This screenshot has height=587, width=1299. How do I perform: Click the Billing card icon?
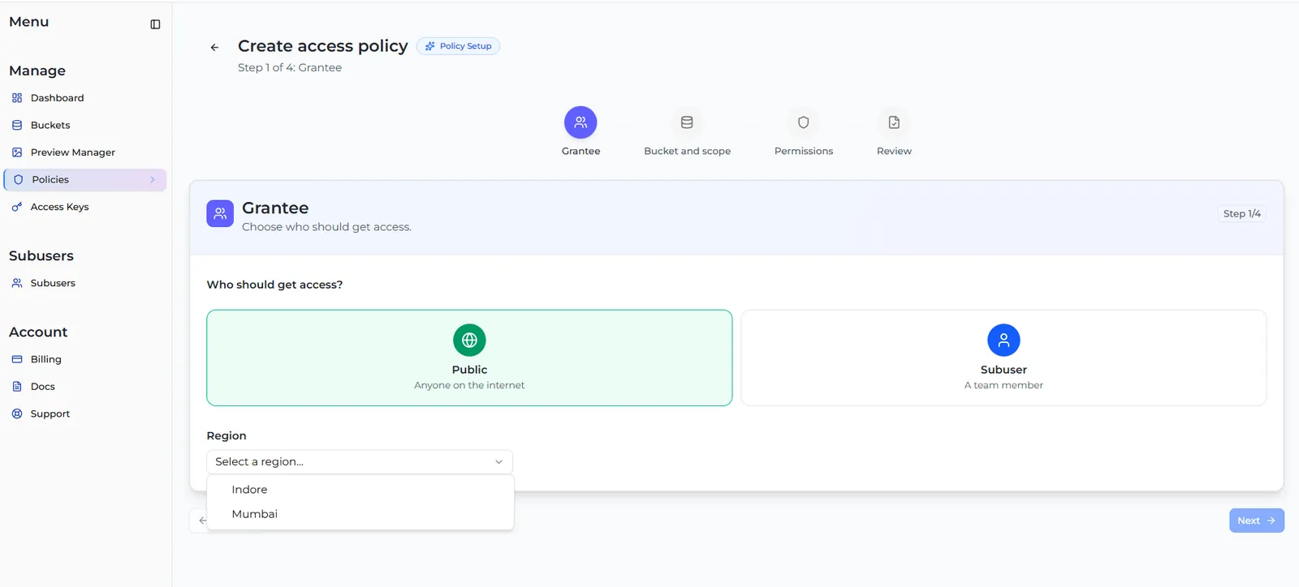click(x=17, y=359)
